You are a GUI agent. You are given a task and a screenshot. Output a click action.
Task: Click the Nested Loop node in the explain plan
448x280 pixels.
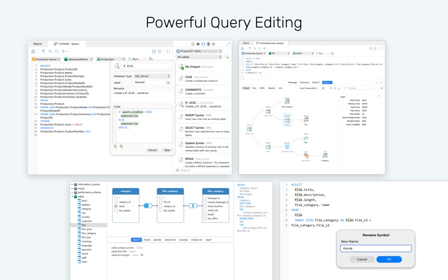[287, 147]
